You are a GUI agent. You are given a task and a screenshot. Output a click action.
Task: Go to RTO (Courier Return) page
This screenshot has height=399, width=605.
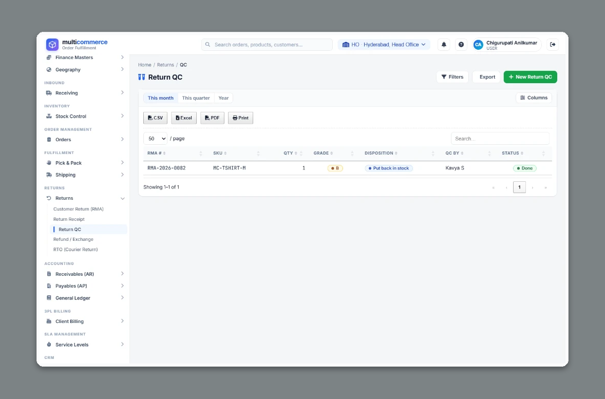tap(75, 249)
